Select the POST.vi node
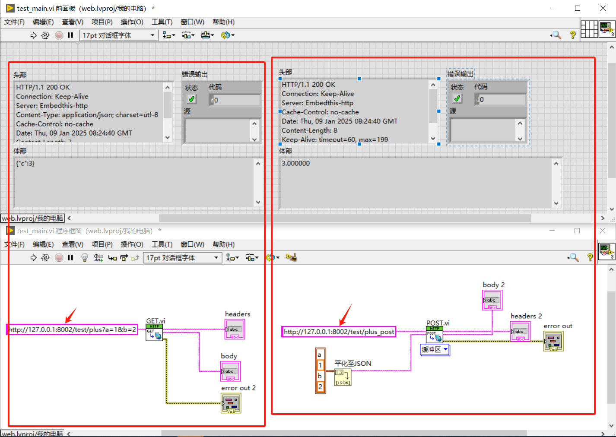Viewport: 616px width, 437px height. pos(435,335)
